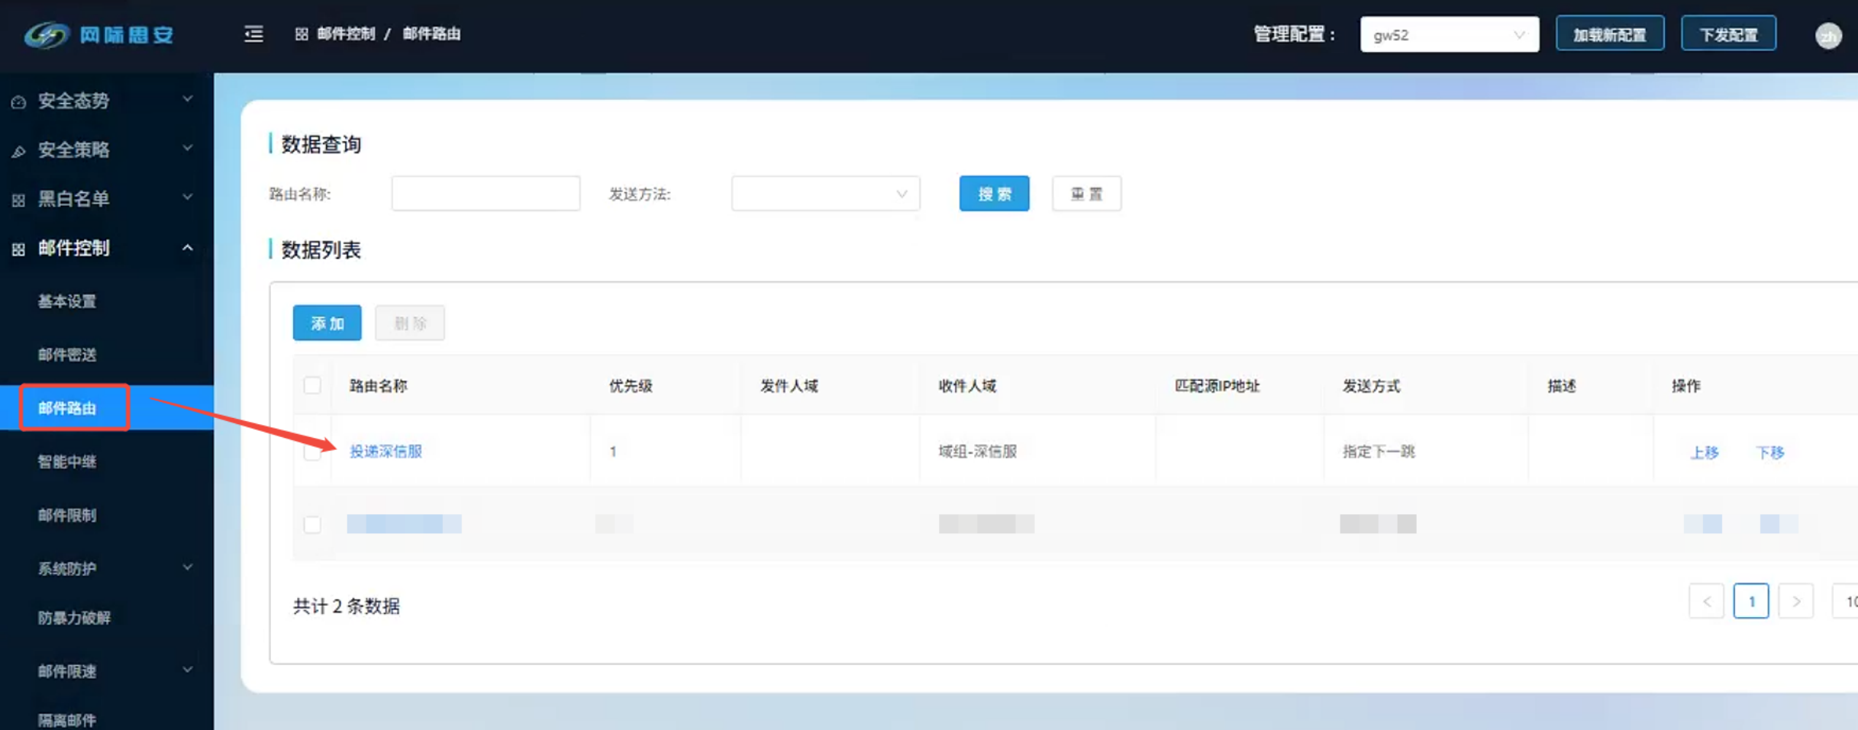Open 智能中继 in the sidebar menu
The height and width of the screenshot is (730, 1858).
pyautogui.click(x=67, y=461)
